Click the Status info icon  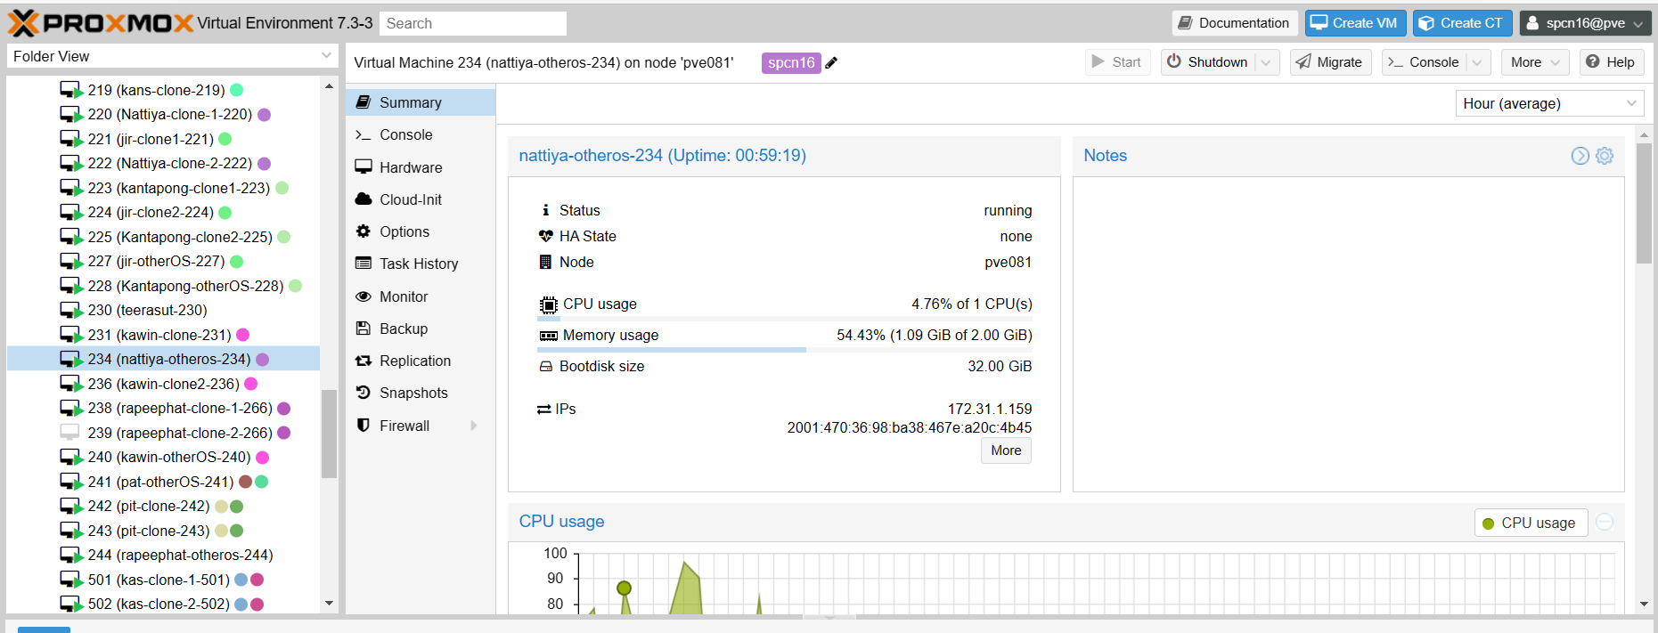point(545,210)
